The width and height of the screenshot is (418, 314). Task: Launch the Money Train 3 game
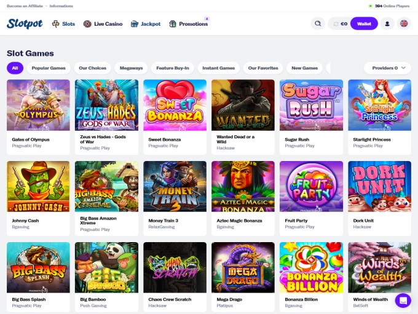[175, 186]
